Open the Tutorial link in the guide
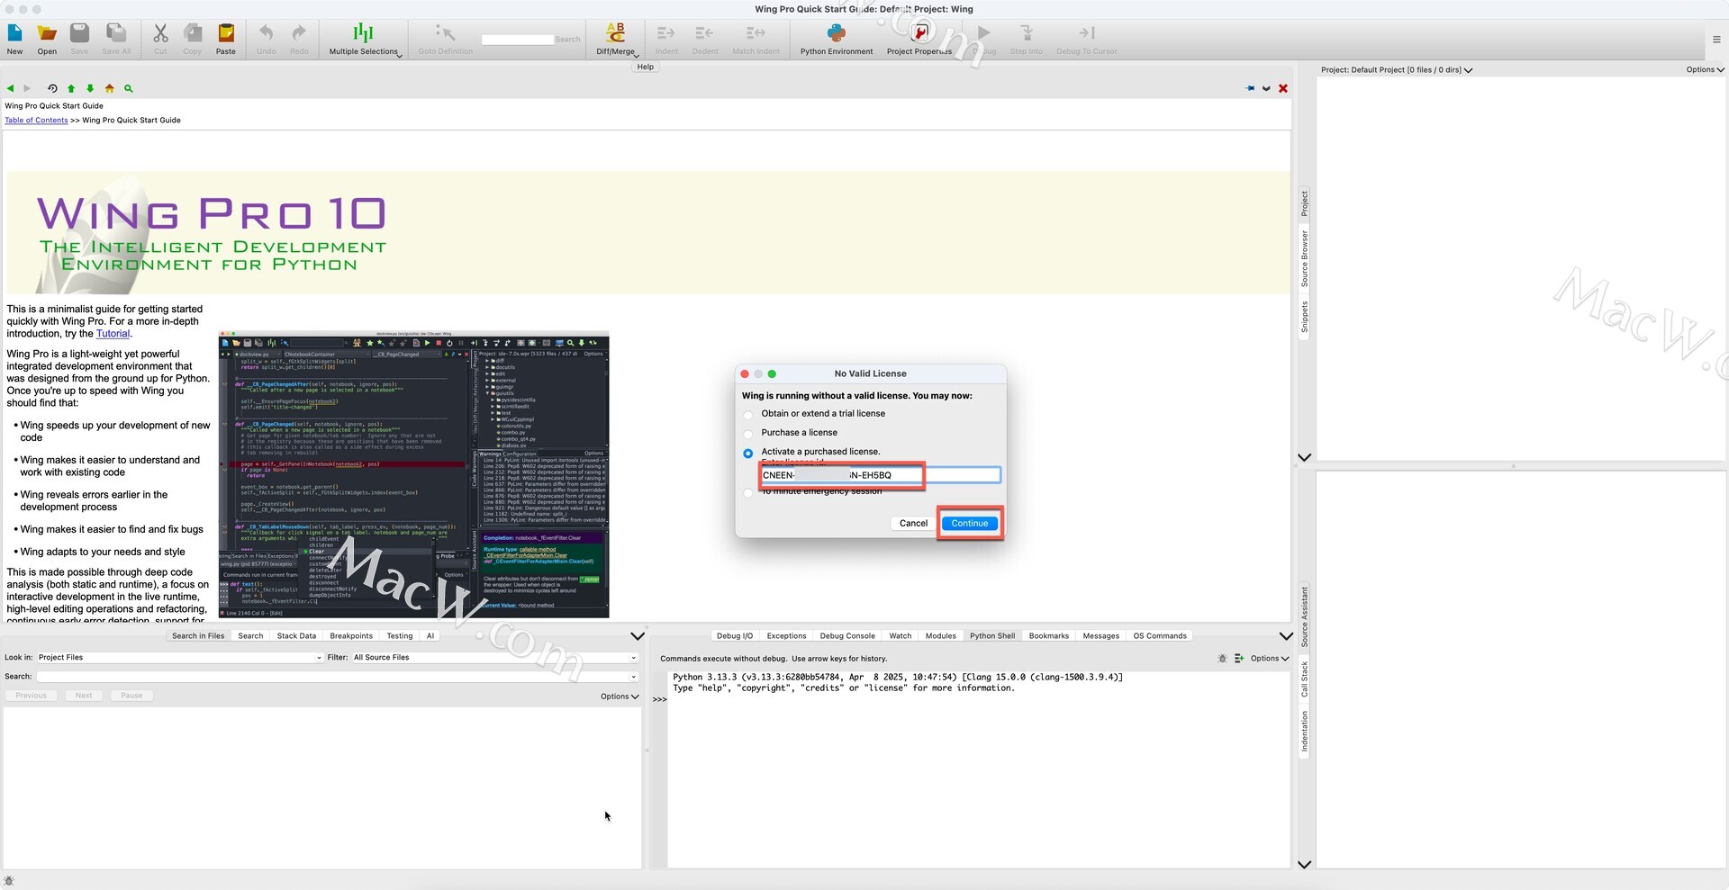 pos(113,334)
